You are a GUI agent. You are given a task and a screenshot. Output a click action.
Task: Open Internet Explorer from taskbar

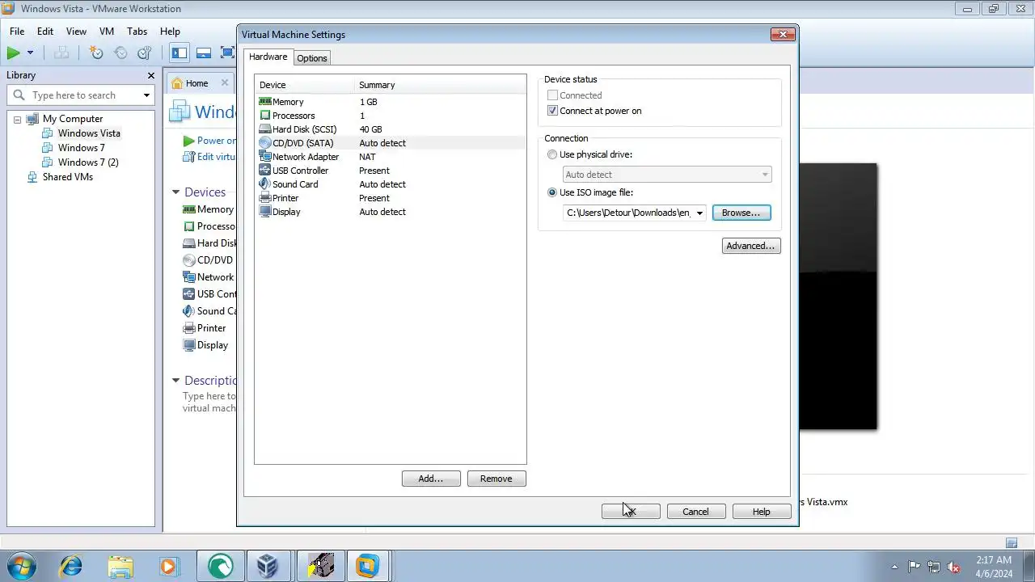70,566
